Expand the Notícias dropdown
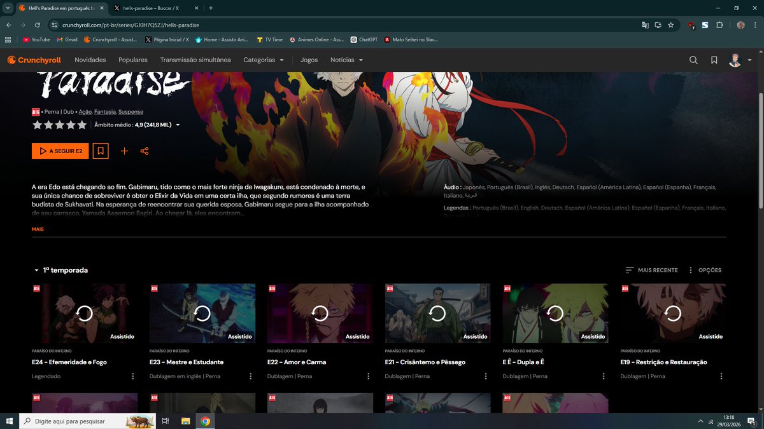Image resolution: width=764 pixels, height=429 pixels. [347, 60]
